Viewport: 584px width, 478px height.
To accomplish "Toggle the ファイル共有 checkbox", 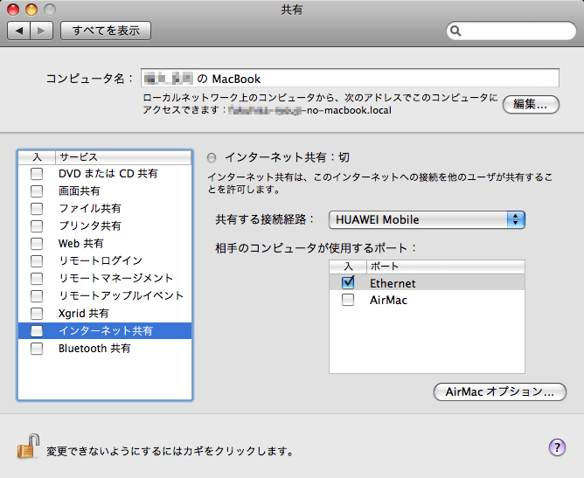I will [37, 209].
